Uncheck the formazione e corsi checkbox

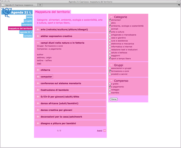click(110, 71)
